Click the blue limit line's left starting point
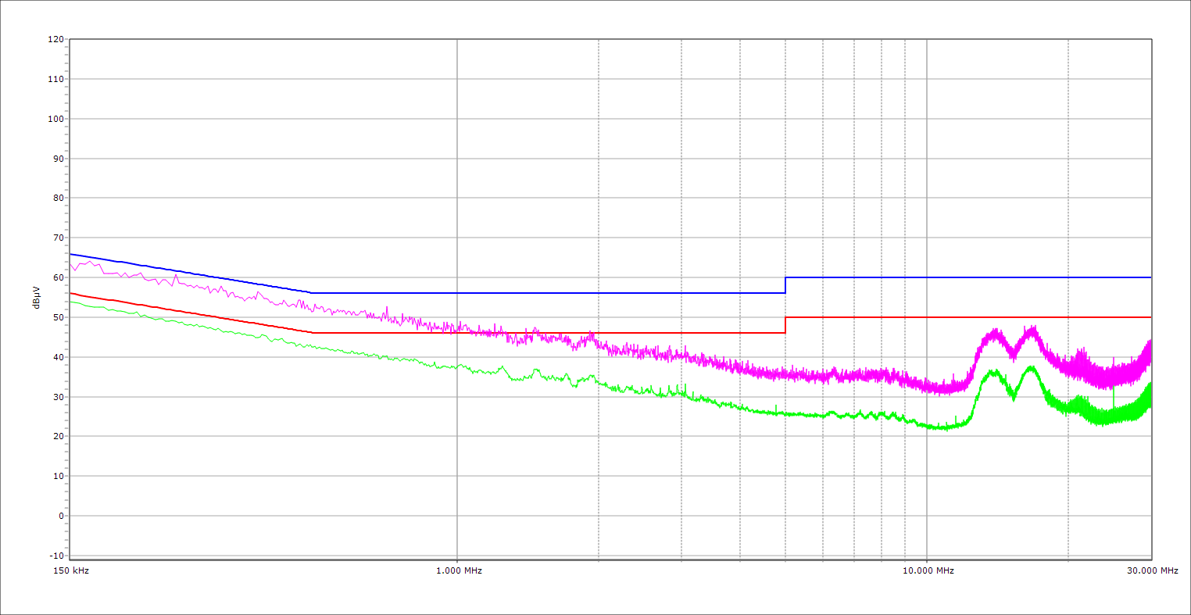Screen dimensions: 1191x615 pyautogui.click(x=70, y=254)
